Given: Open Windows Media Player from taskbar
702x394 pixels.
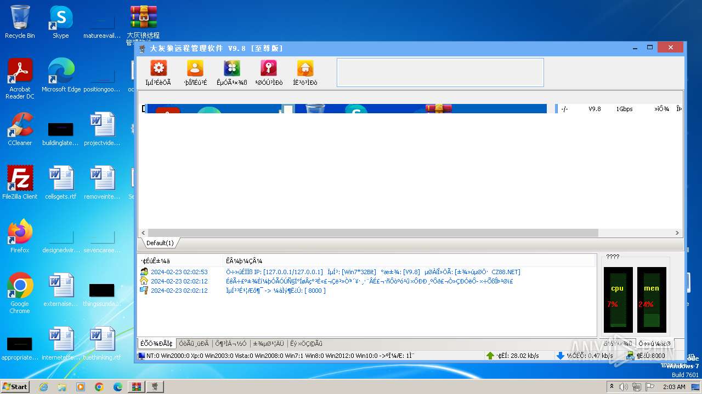Looking at the screenshot, I should (x=81, y=387).
